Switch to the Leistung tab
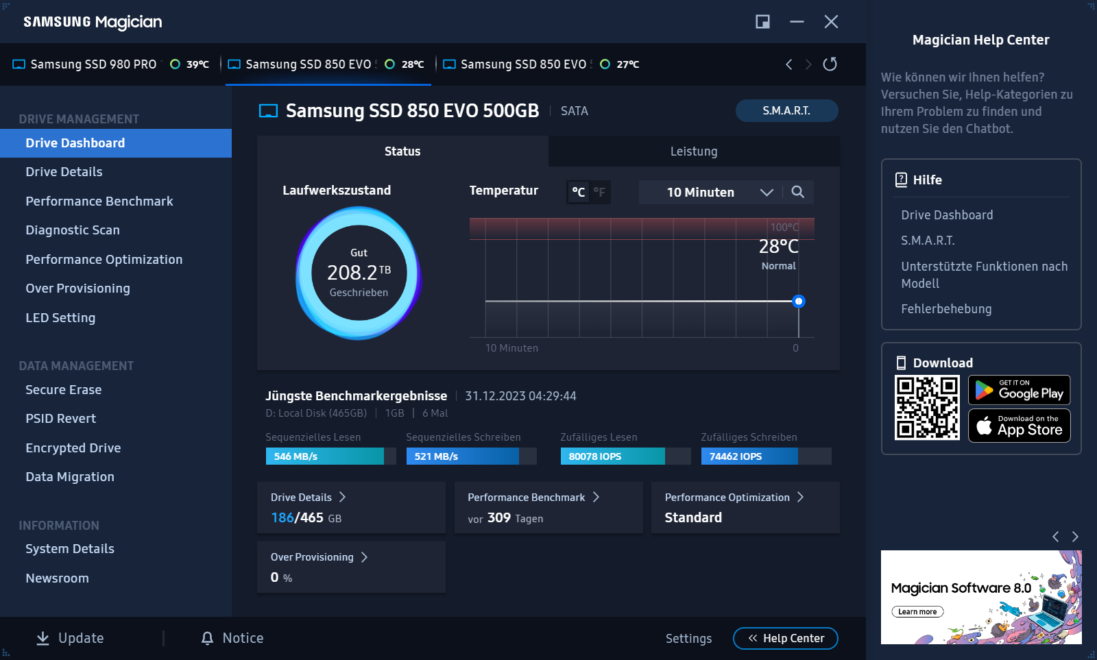 [x=694, y=151]
